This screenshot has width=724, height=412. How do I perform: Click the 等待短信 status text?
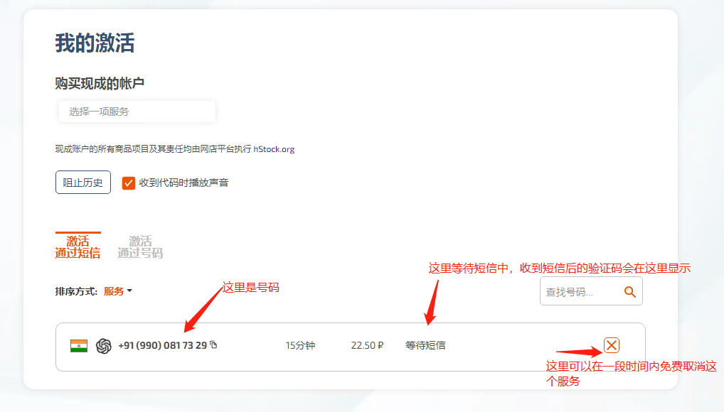point(425,344)
